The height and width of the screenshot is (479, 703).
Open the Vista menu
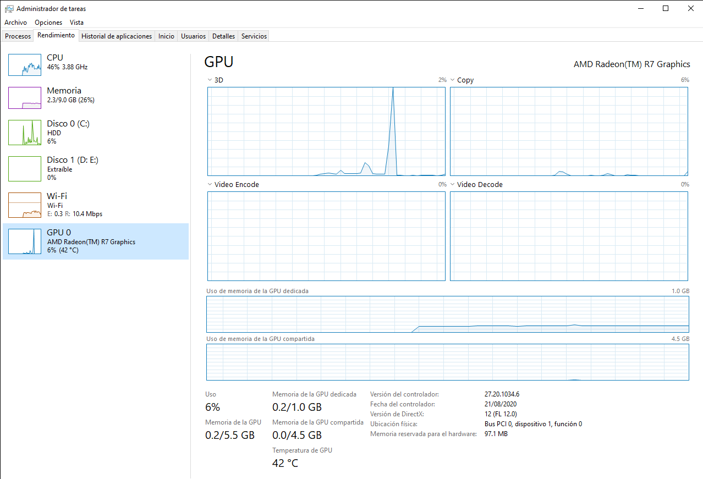pos(77,23)
